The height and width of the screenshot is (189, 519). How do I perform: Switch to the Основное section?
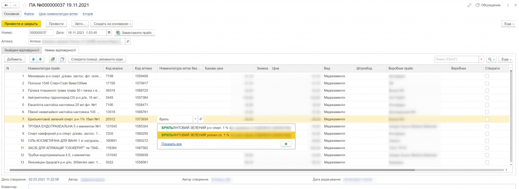point(12,14)
